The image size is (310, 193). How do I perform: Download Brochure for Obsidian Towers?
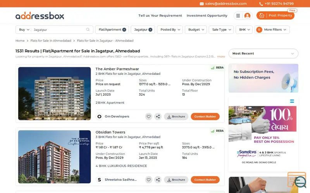click(x=176, y=179)
